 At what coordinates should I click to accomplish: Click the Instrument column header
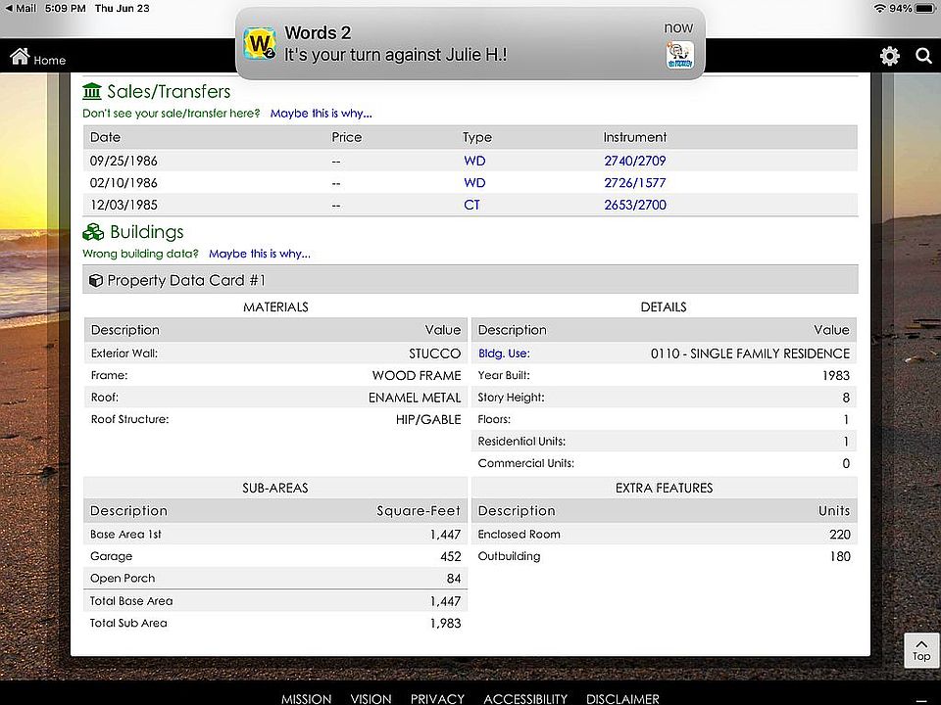pos(635,137)
